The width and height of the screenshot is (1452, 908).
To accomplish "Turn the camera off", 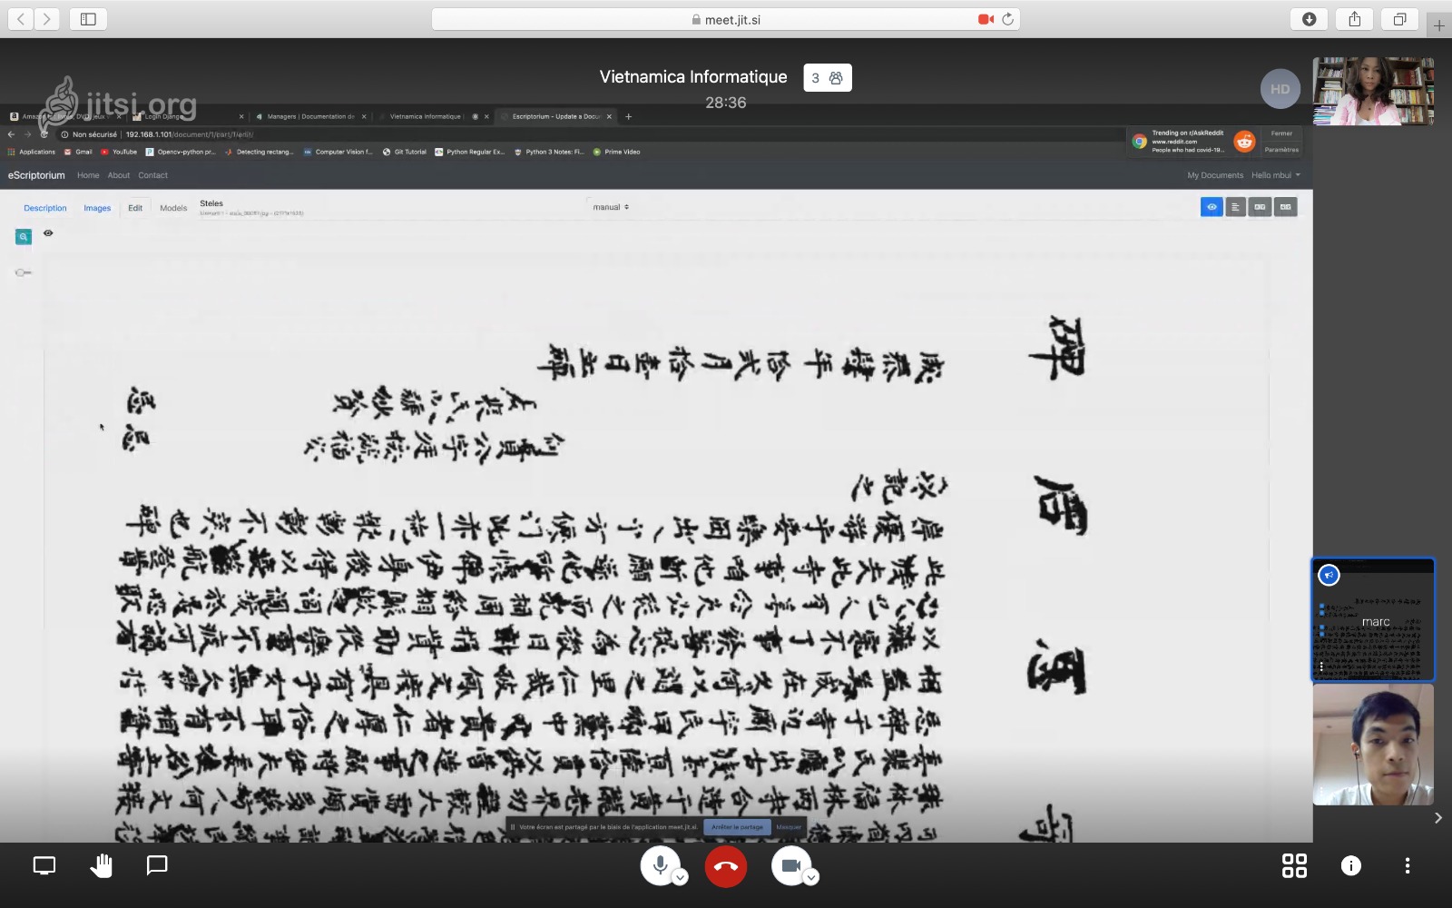I will 790,865.
